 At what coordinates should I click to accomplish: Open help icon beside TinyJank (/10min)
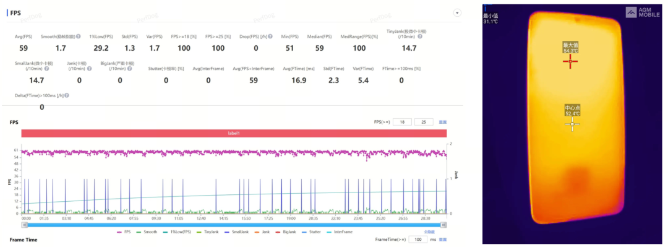click(x=420, y=37)
